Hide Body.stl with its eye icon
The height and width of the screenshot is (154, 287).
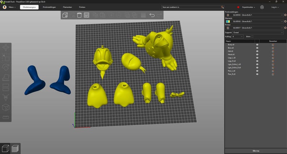coord(257,45)
